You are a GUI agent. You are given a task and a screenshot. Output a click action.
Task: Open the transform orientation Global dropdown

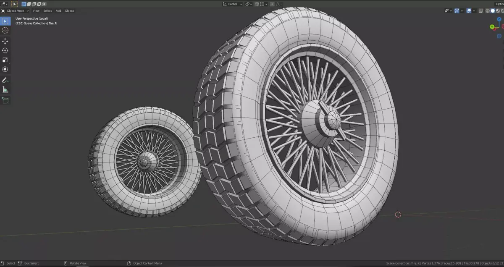[x=232, y=4]
